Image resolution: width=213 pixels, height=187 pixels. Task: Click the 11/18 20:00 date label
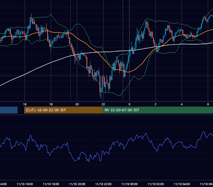coord(77,184)
